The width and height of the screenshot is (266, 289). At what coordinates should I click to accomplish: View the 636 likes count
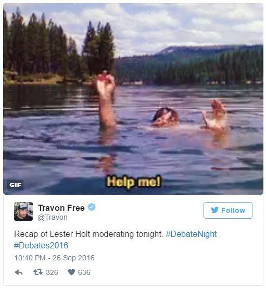pyautogui.click(x=84, y=272)
